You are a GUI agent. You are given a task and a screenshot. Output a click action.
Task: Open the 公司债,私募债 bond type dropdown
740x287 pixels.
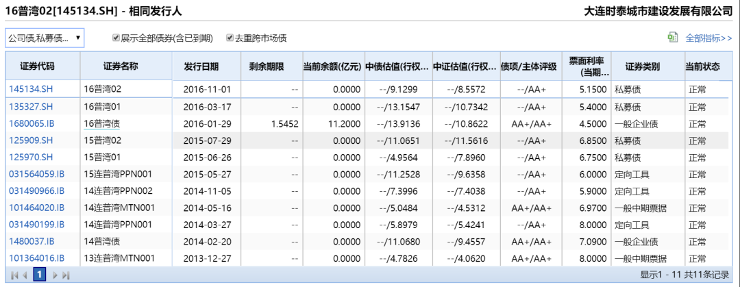(45, 38)
